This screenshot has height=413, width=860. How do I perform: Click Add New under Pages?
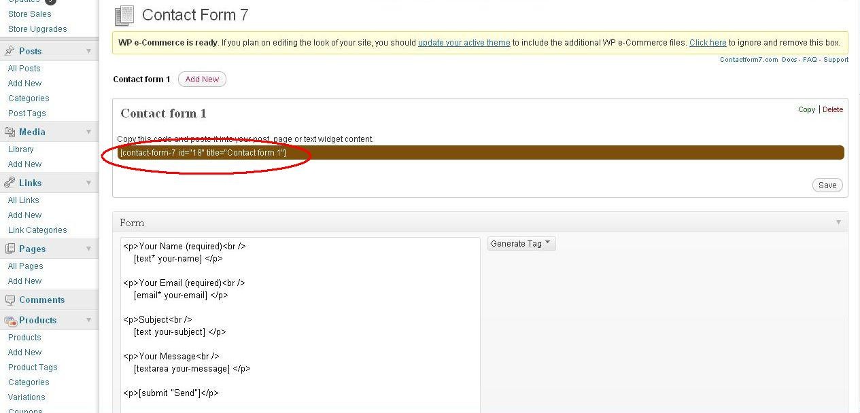[24, 281]
